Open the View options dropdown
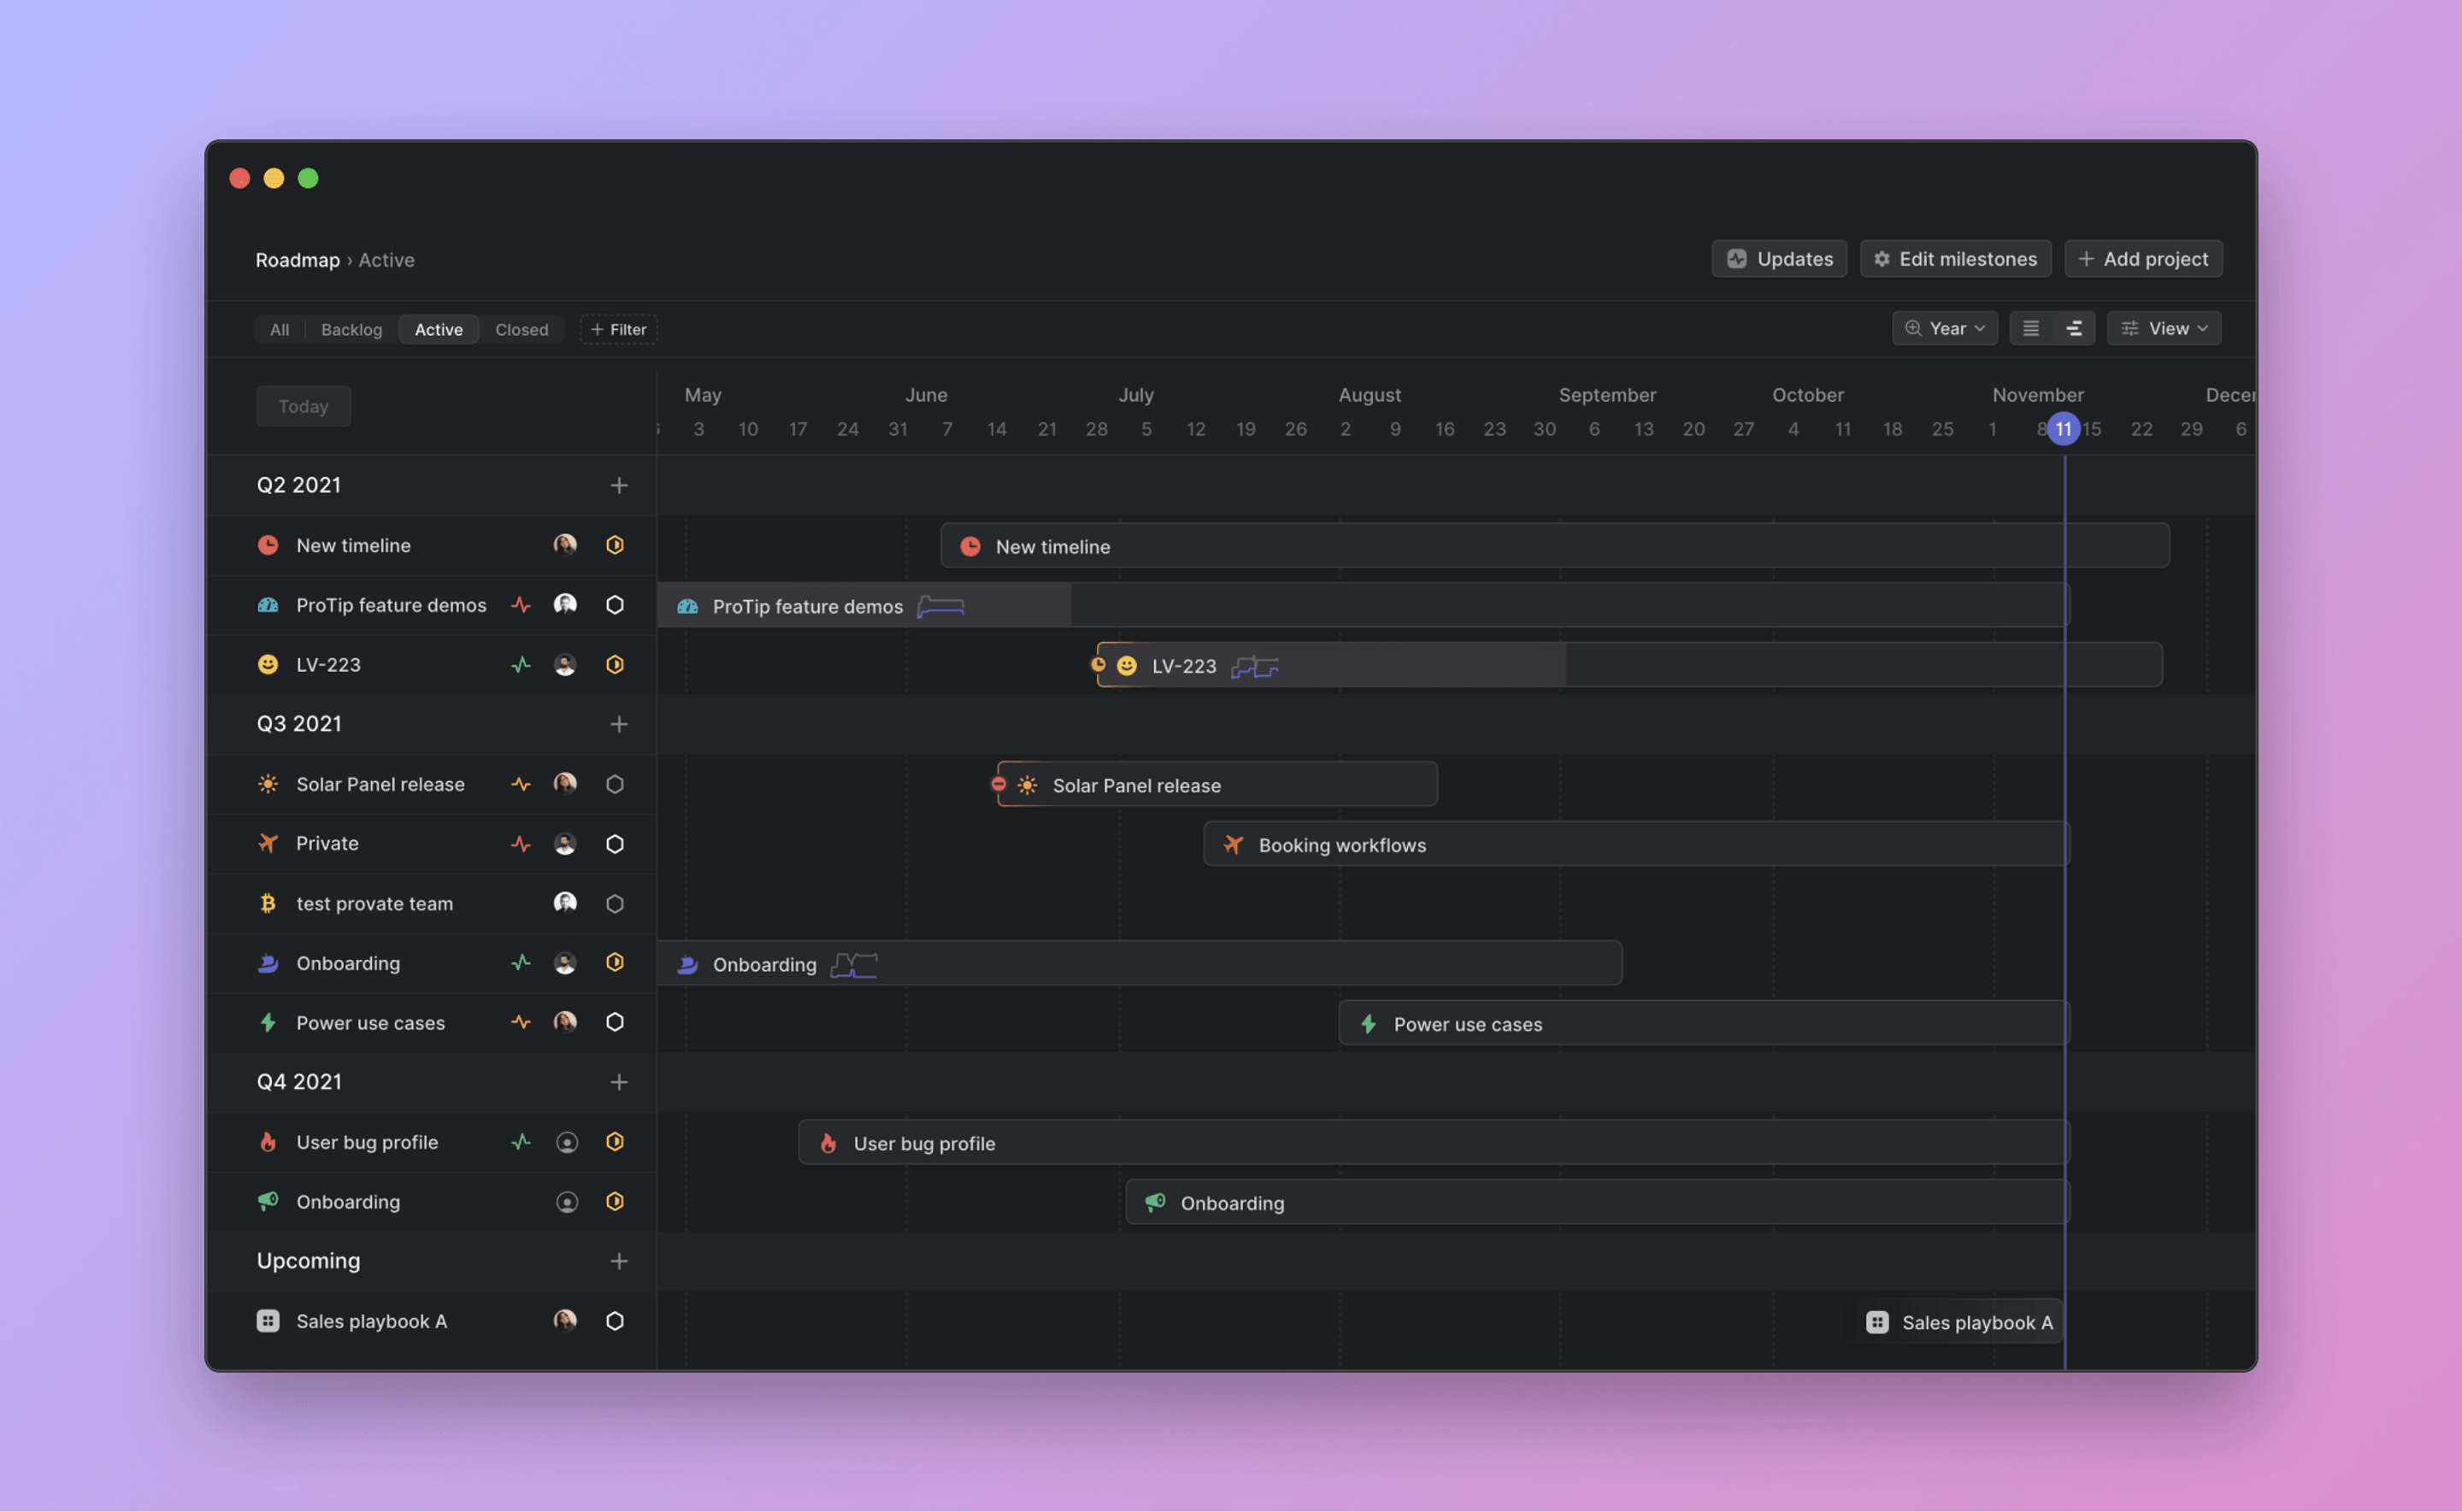Screen dimensions: 2462x1512 tap(2164, 327)
